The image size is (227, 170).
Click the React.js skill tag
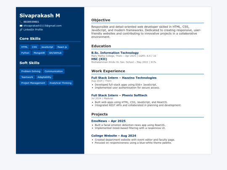point(62,47)
